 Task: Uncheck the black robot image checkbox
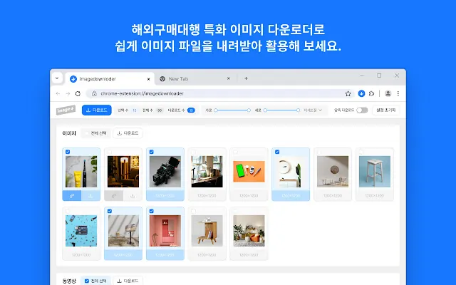152,152
